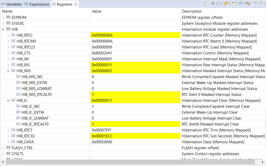Click the HIB_MIS_WC bitfield icon
267x167 pixels.
[x=18, y=77]
